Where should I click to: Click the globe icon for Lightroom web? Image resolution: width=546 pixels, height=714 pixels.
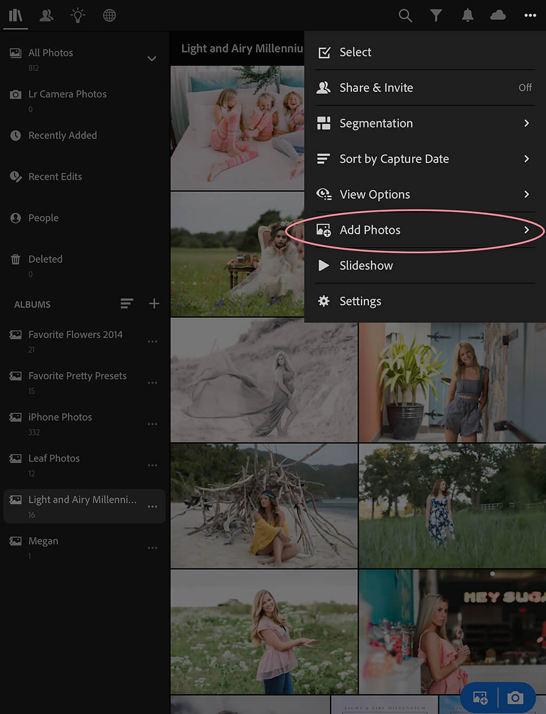109,15
